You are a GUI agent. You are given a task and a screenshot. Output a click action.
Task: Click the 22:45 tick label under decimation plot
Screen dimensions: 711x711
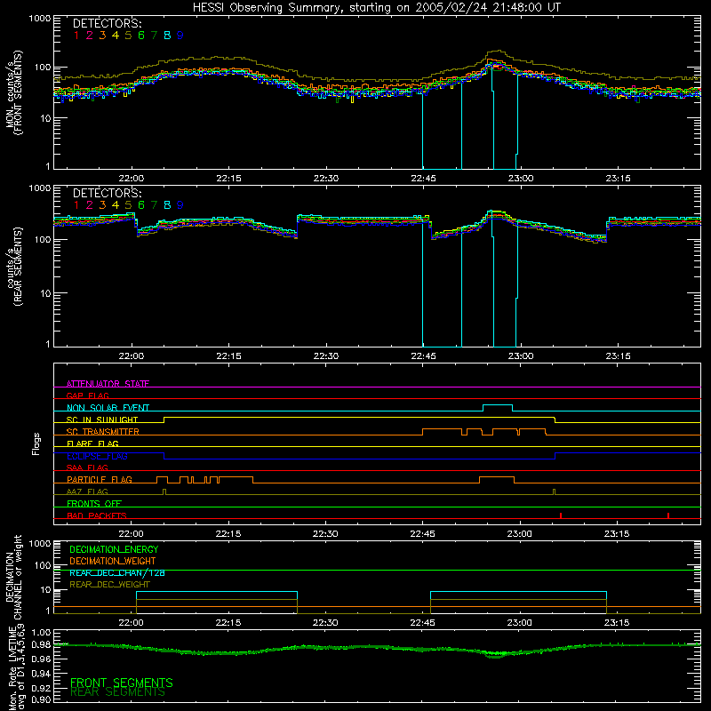point(423,623)
